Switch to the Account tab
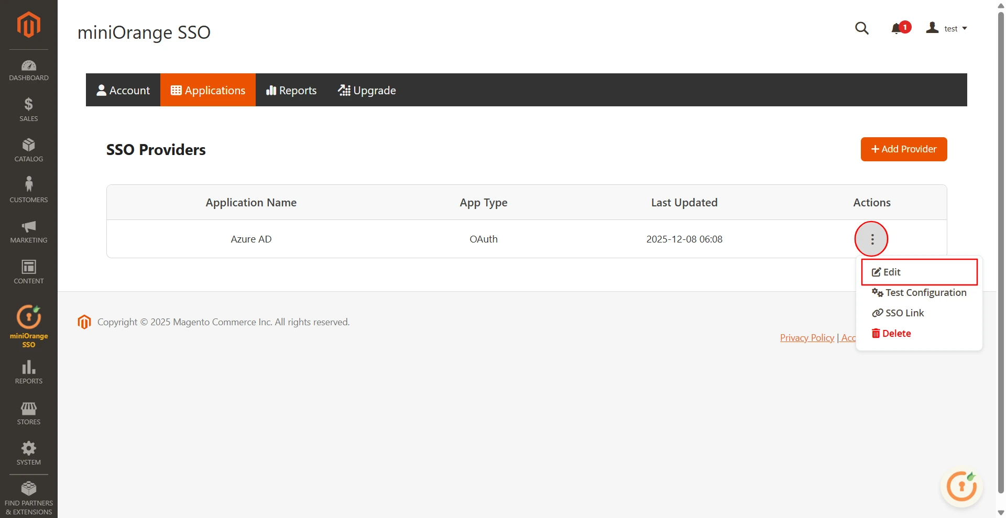 pos(123,90)
